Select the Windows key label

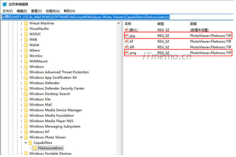[37, 67]
